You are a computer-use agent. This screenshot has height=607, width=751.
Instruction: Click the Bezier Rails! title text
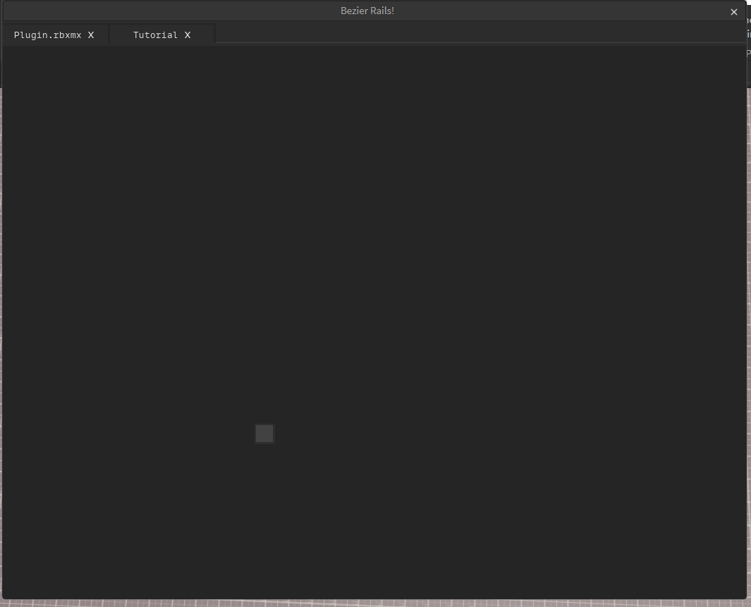click(367, 10)
